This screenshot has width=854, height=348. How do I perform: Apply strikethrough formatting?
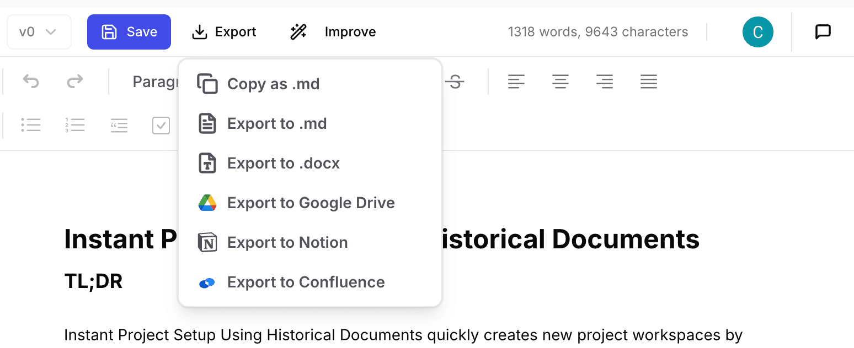coord(456,81)
